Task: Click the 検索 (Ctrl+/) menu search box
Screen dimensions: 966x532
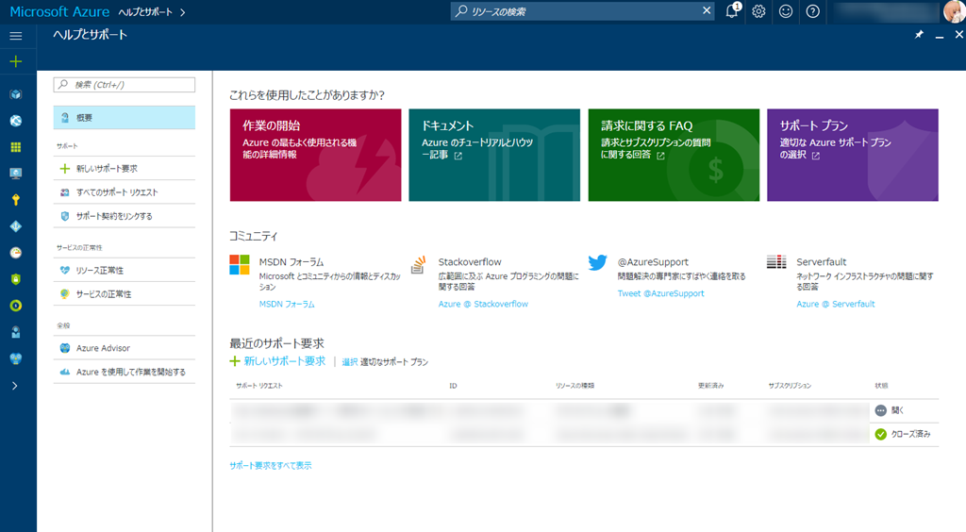Action: tap(125, 85)
